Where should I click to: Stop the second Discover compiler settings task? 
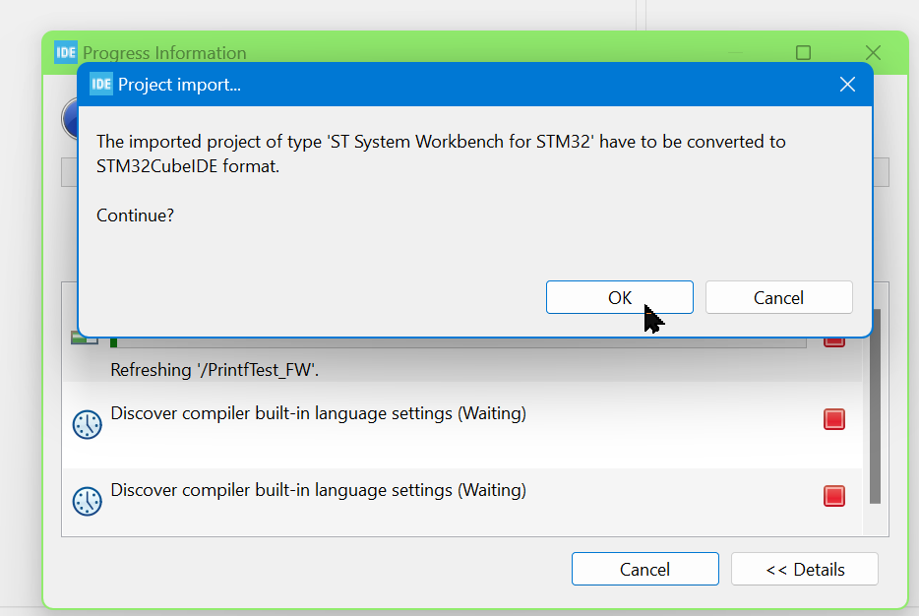click(834, 496)
